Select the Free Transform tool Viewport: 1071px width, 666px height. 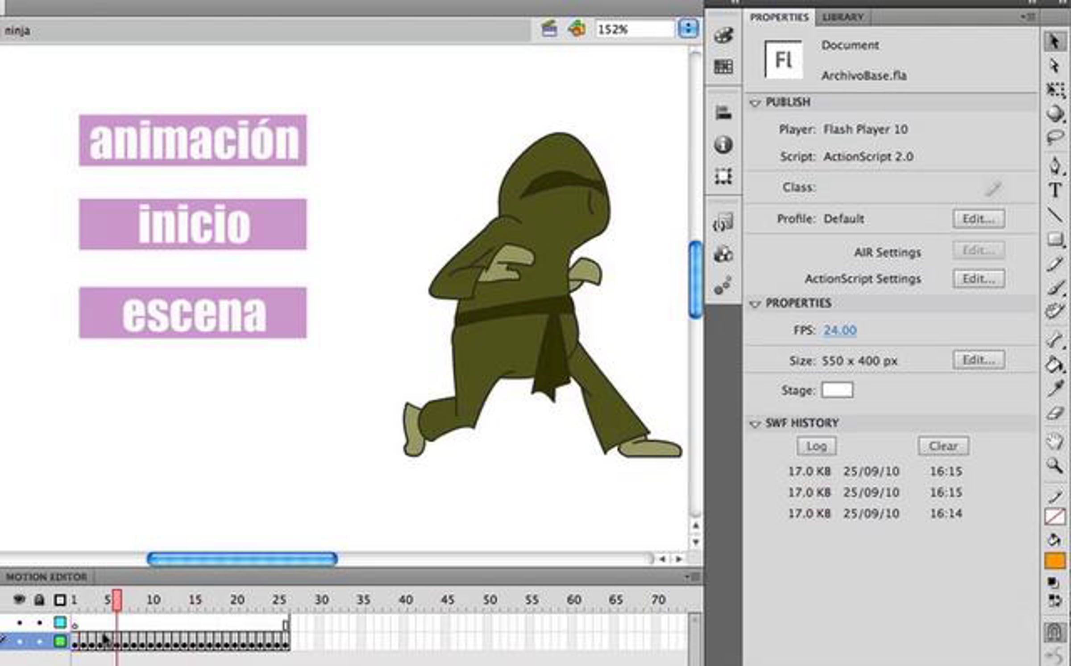click(x=1055, y=90)
